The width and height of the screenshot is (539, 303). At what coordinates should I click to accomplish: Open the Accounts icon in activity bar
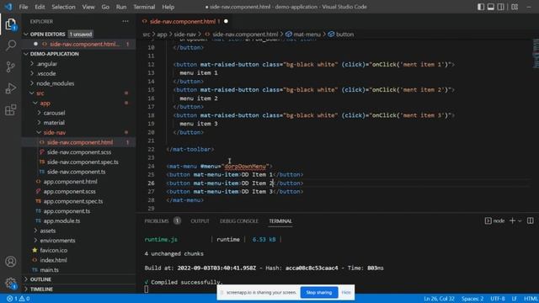point(11,262)
